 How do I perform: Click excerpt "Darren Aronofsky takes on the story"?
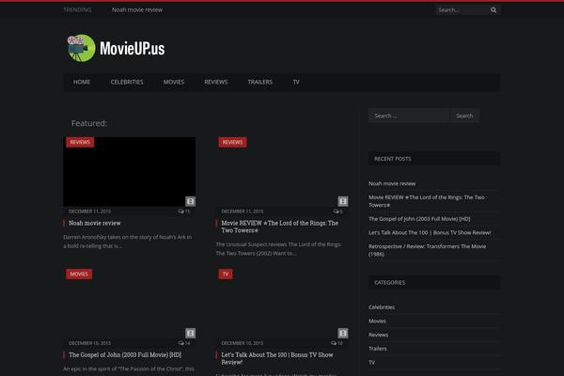click(x=127, y=242)
